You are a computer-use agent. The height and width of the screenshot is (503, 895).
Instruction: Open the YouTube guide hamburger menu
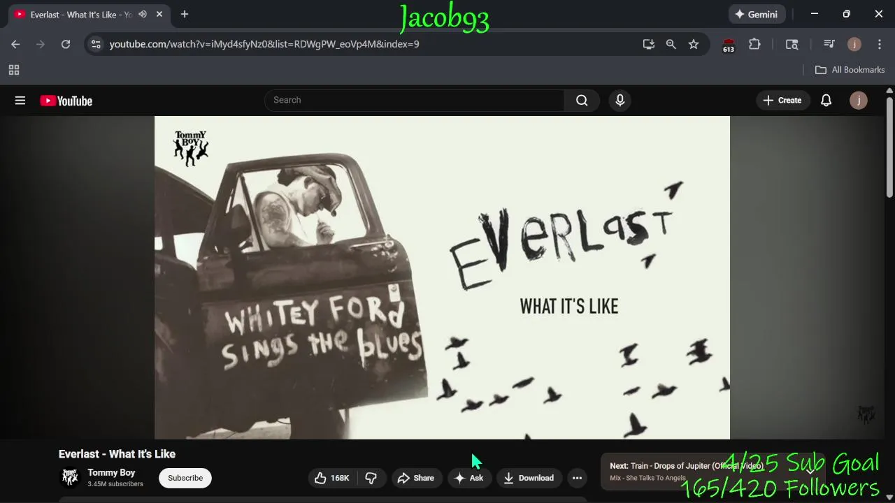coord(20,101)
